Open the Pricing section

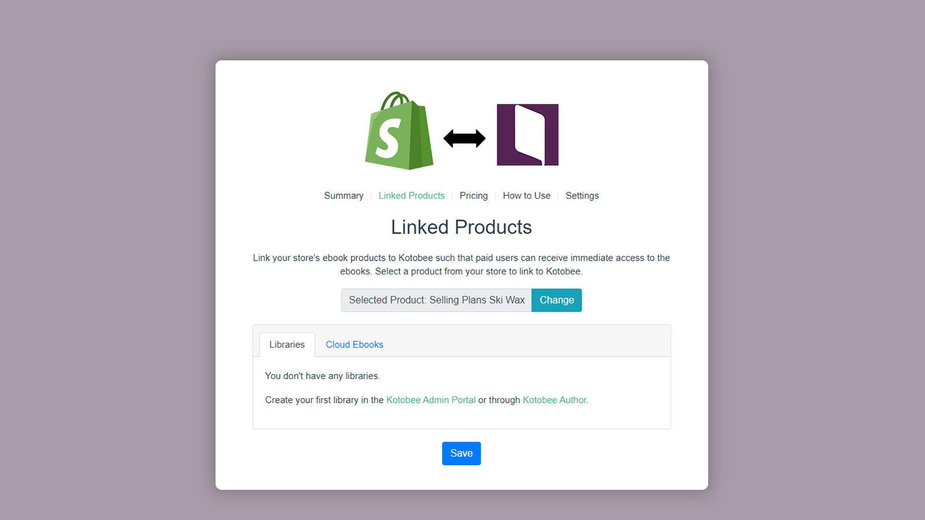click(x=473, y=196)
